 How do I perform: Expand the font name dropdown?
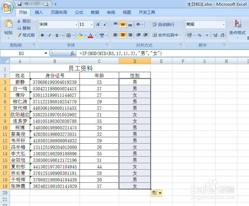(x=76, y=24)
